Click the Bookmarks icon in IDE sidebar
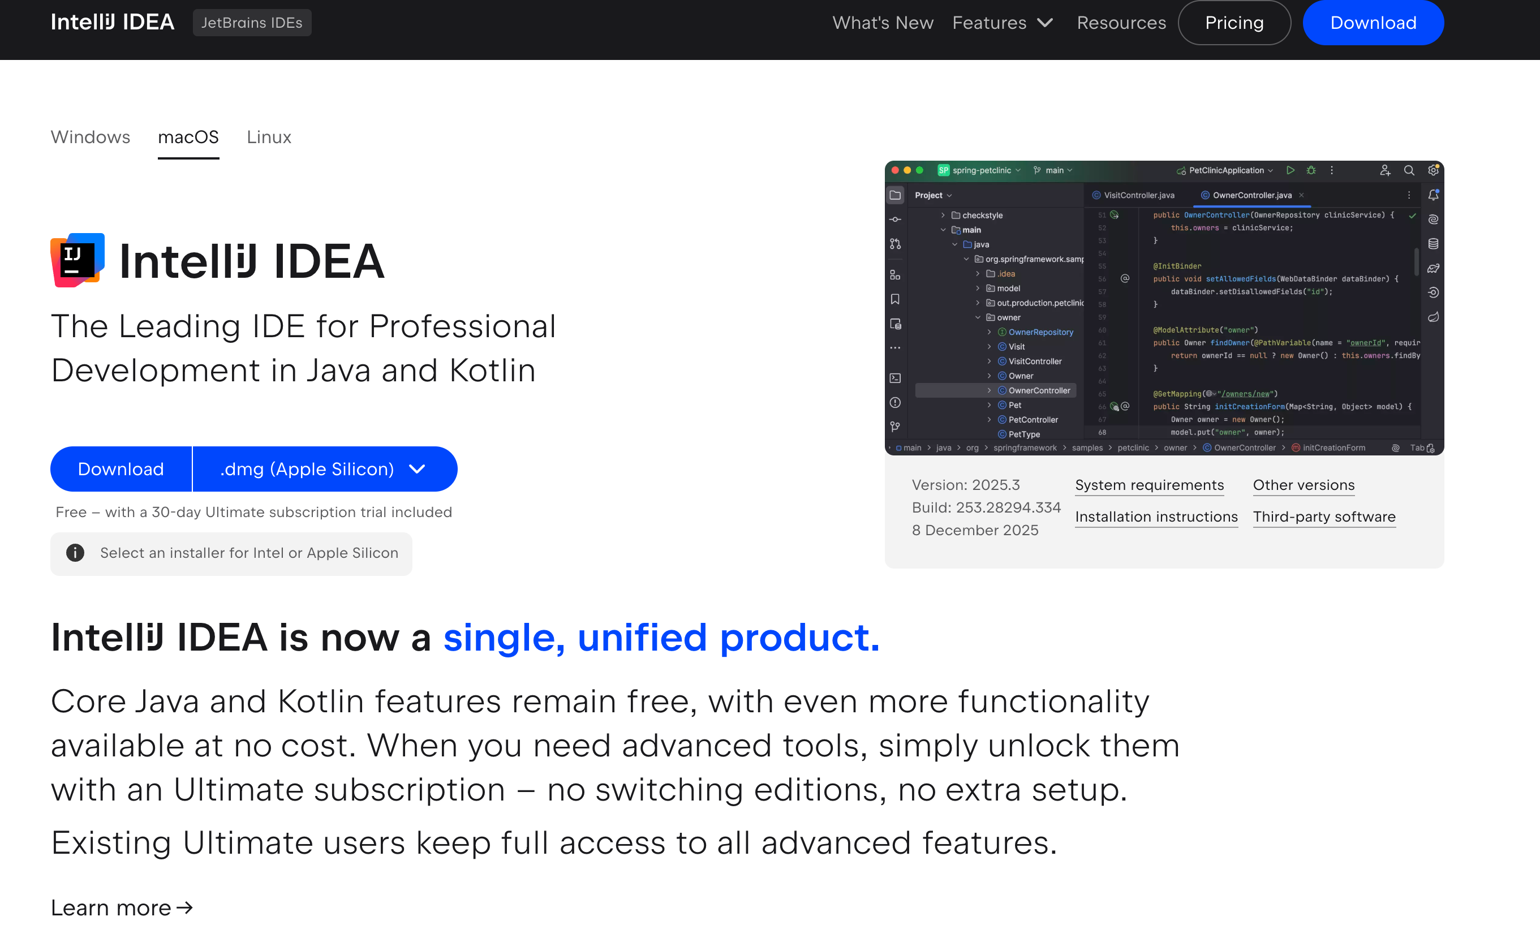The height and width of the screenshot is (938, 1540). [895, 299]
